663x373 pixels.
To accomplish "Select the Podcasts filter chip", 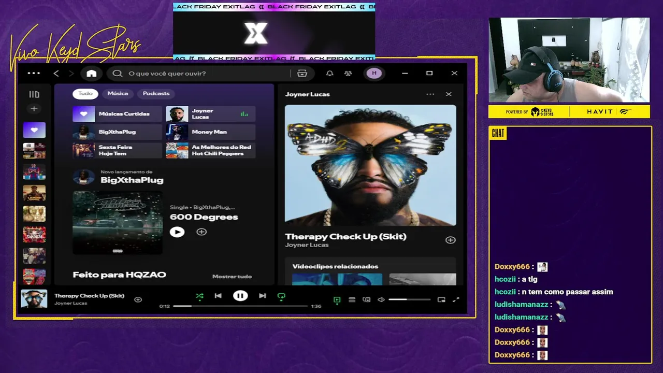I will click(x=156, y=94).
